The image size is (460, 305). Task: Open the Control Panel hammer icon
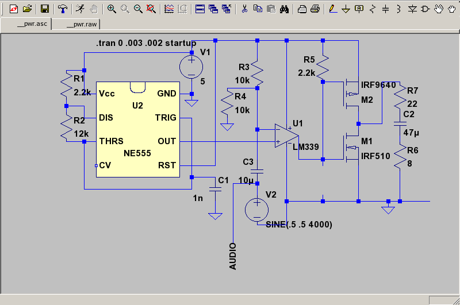click(x=62, y=9)
